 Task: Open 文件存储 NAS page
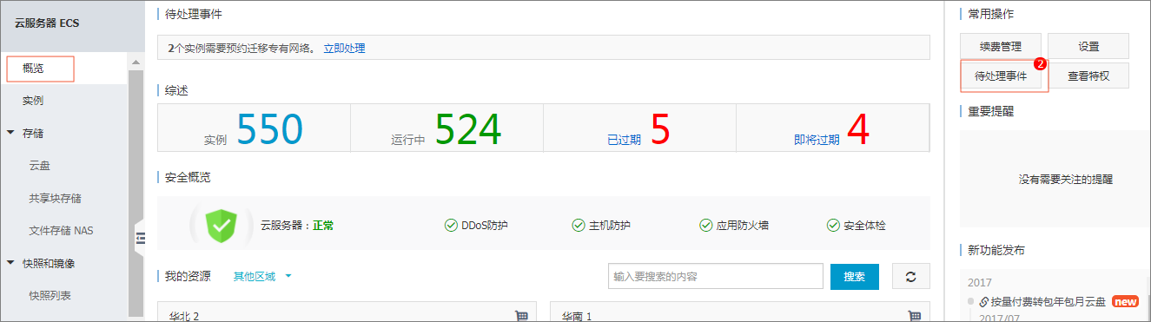point(61,231)
